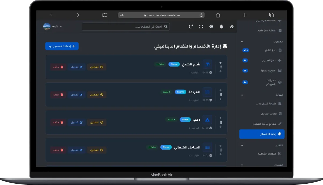Disable شرم الشيخ with تعطيل button
This screenshot has width=323, height=185.
97,67
